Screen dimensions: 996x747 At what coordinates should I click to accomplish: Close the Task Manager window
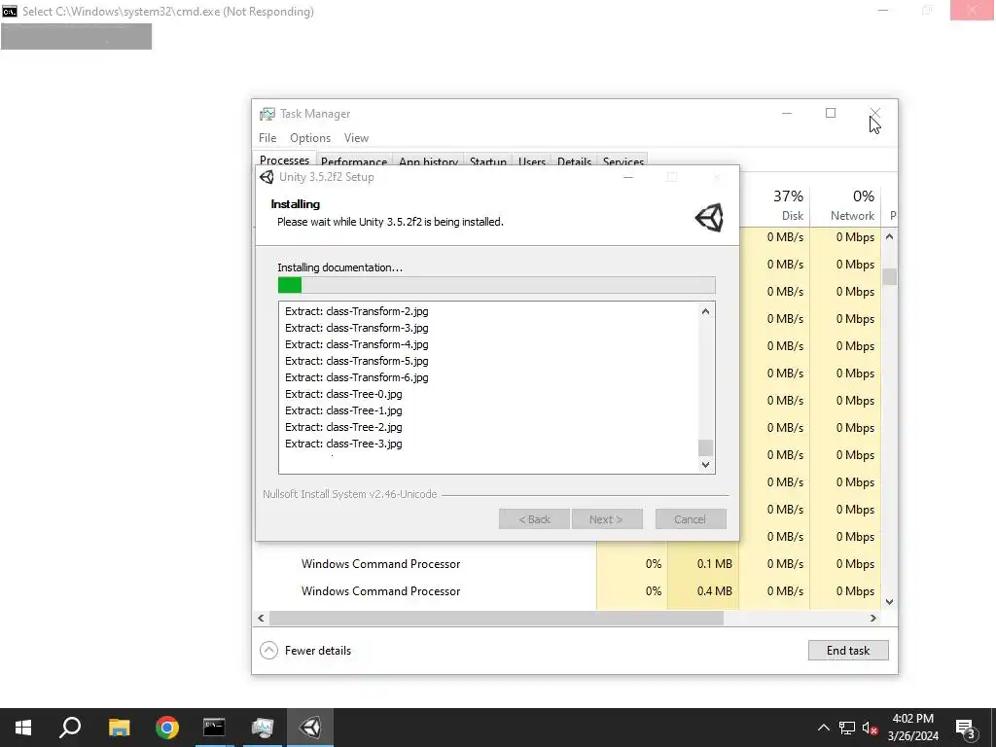pyautogui.click(x=874, y=113)
